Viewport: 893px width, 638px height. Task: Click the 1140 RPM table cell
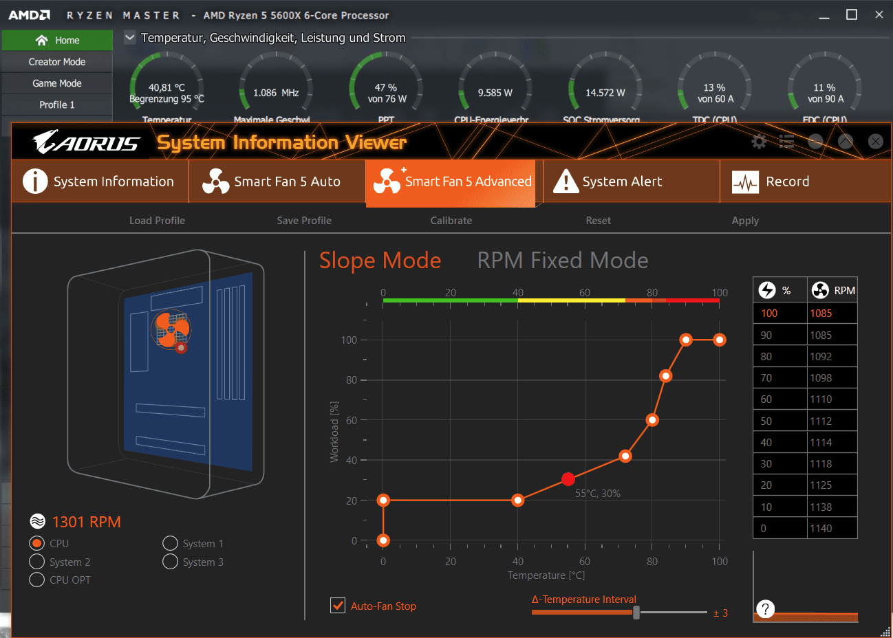coord(832,528)
